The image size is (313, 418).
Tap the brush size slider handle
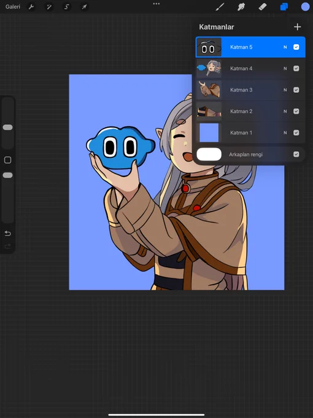tap(8, 127)
